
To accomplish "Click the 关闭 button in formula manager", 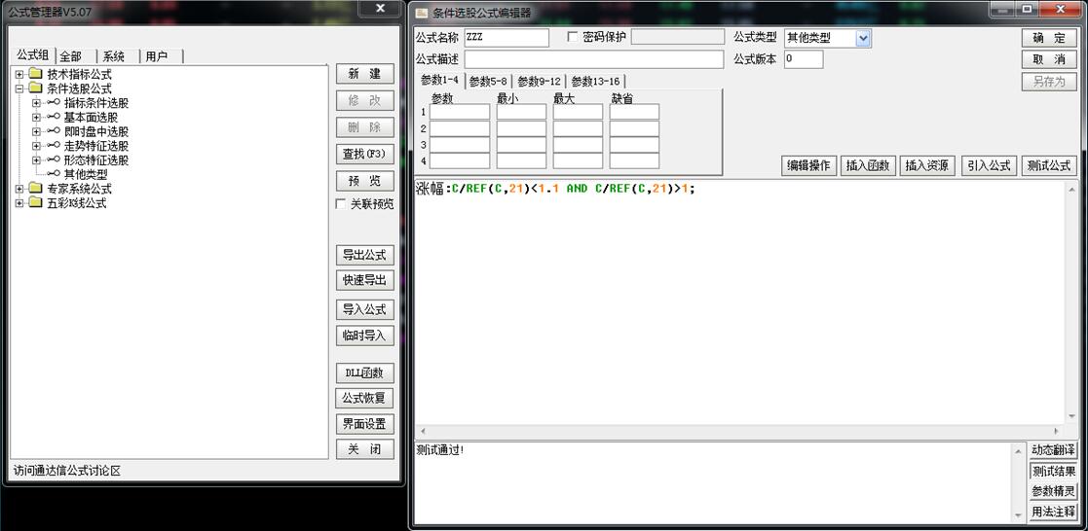I will click(x=365, y=449).
